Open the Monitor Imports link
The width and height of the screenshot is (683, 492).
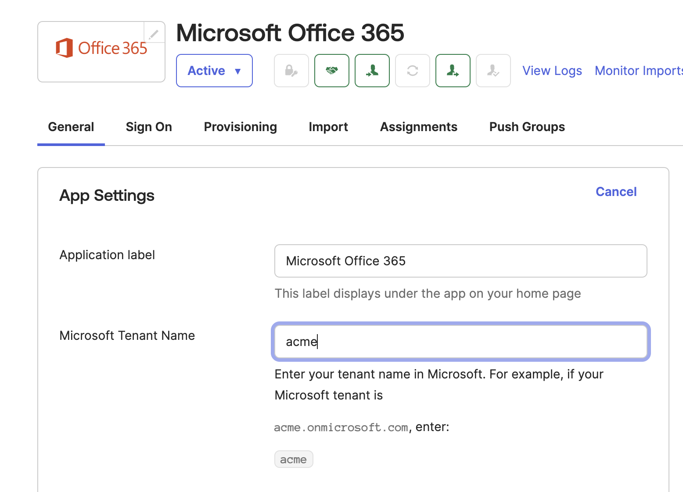[x=639, y=71]
